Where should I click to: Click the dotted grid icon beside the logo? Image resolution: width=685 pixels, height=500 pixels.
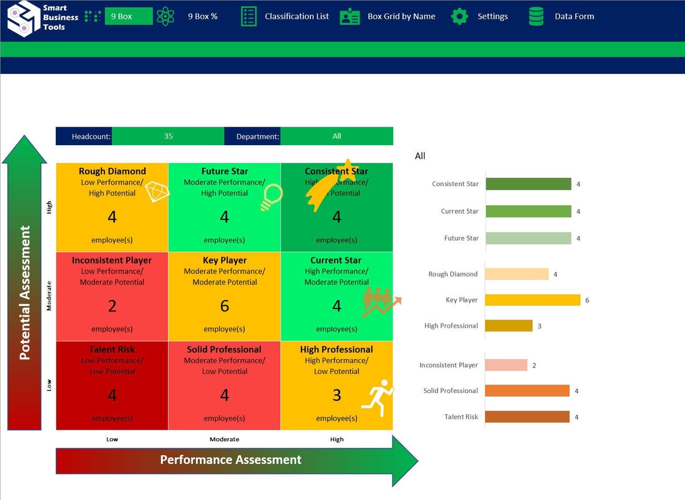pyautogui.click(x=92, y=16)
